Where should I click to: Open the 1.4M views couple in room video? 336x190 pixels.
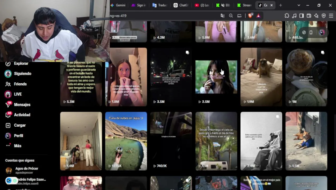81,141
